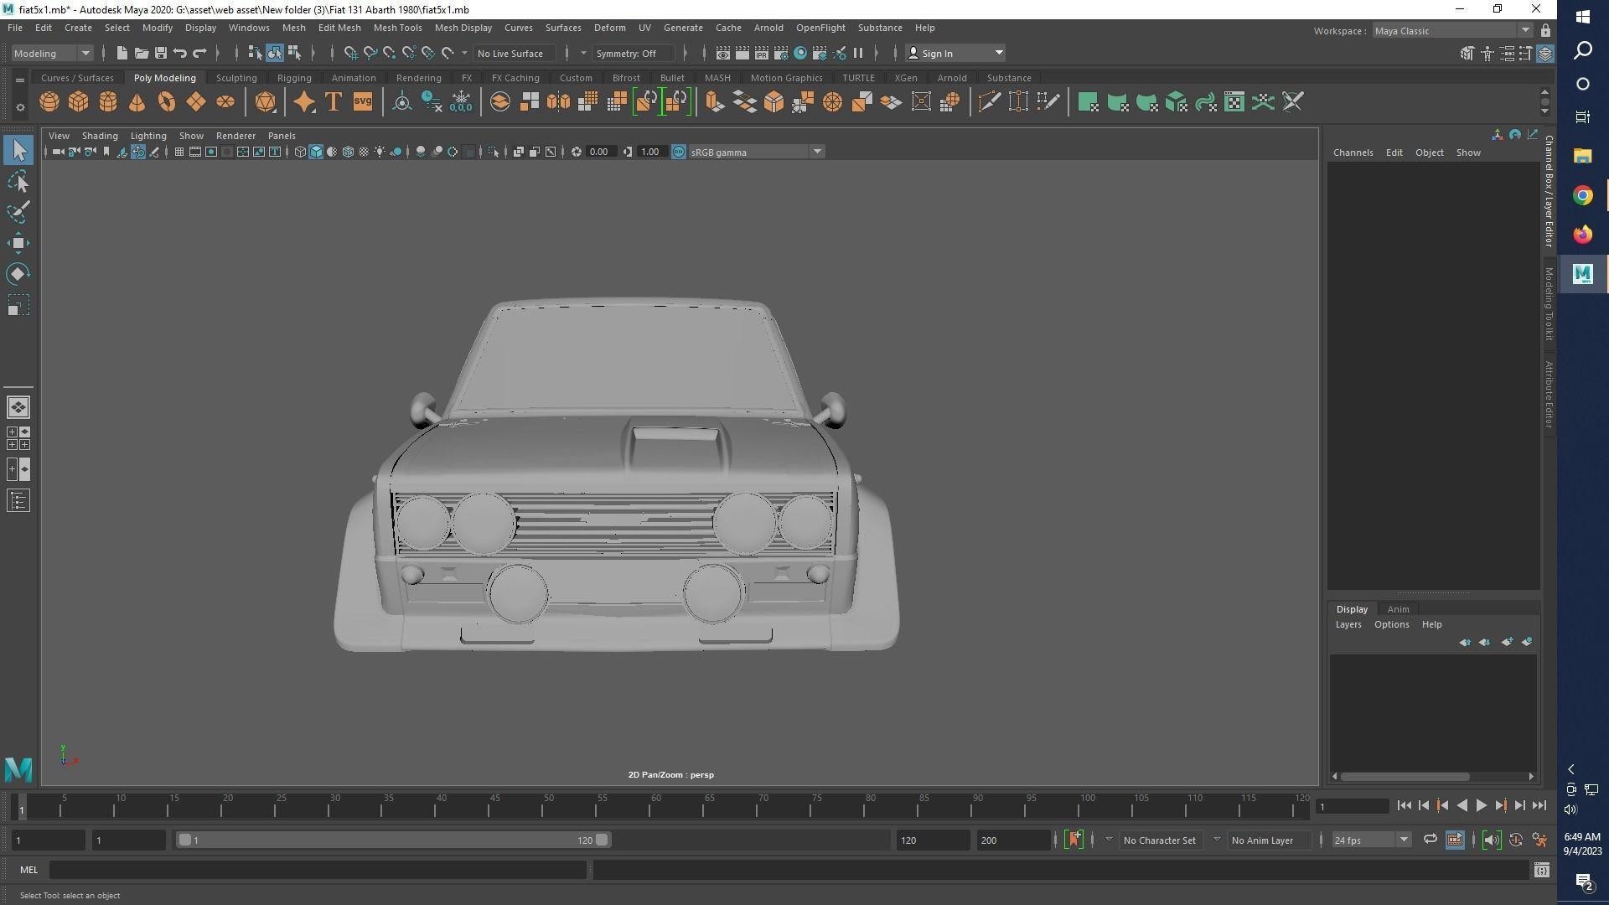Image resolution: width=1609 pixels, height=905 pixels.
Task: Switch to the Anim tab in Layer Editor
Action: pyautogui.click(x=1398, y=609)
